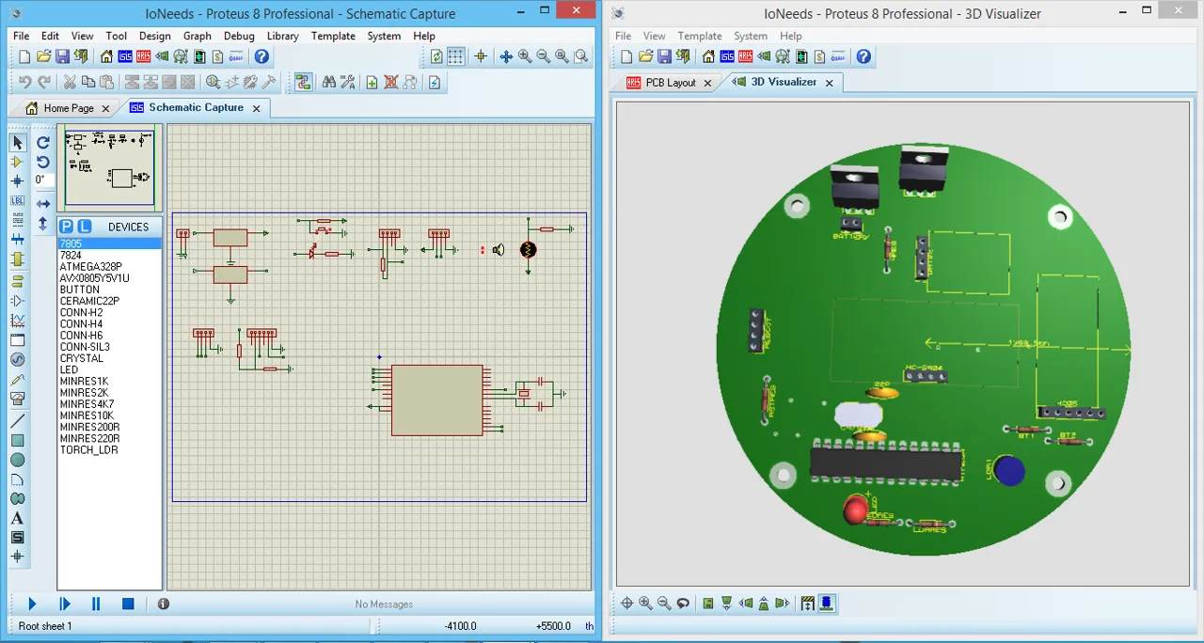This screenshot has height=643, width=1204.
Task: Pick the Generator Mode tool
Action: [17, 359]
